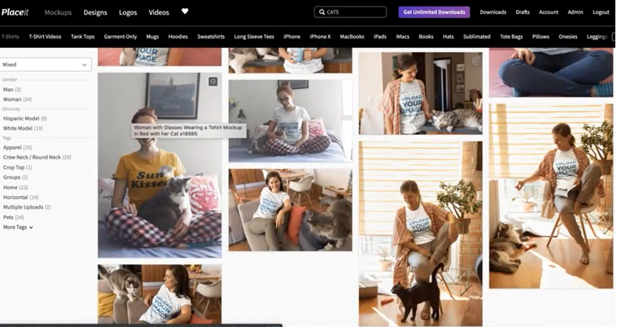Expand More Tags list
Viewport: 623px width, 327px height.
[18, 227]
